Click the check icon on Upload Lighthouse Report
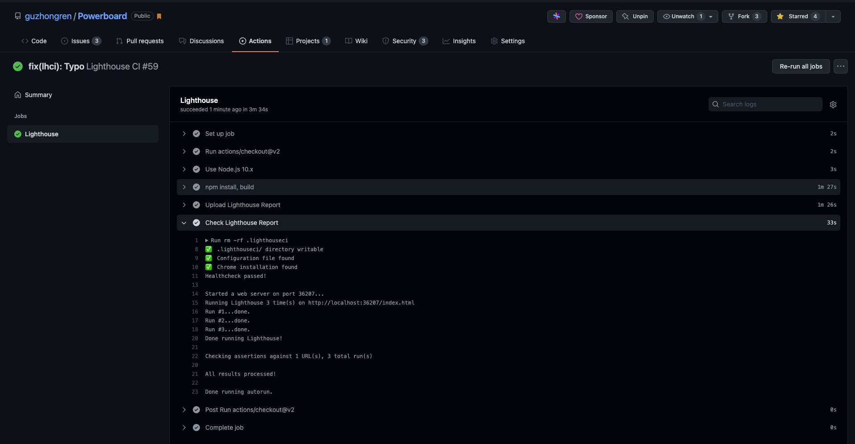The width and height of the screenshot is (855, 444). 196,205
